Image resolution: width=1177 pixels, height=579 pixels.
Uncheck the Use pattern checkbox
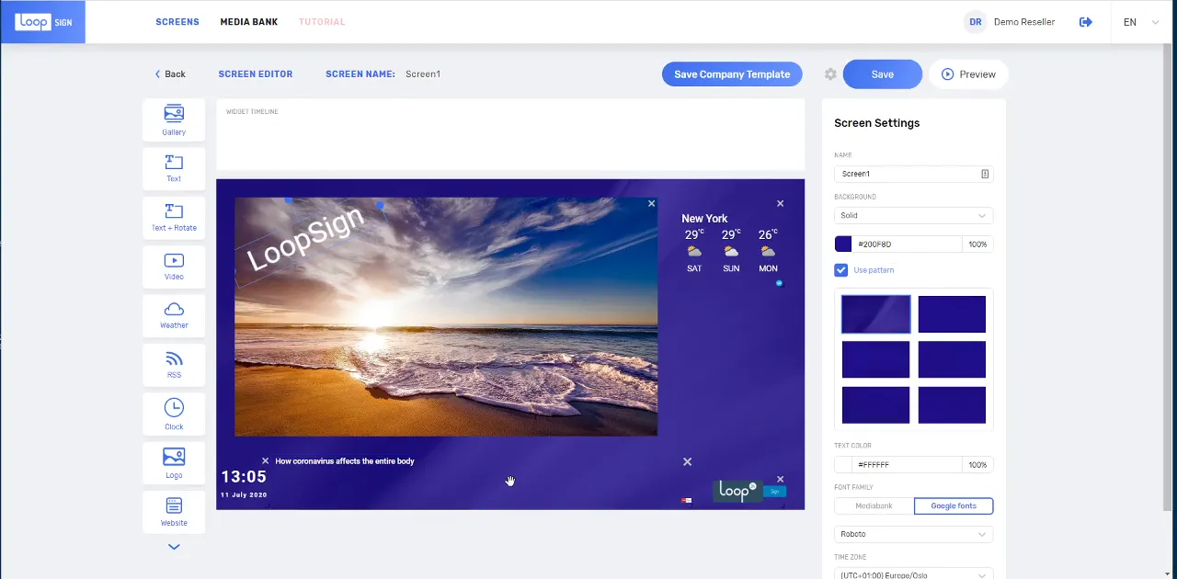coord(840,270)
